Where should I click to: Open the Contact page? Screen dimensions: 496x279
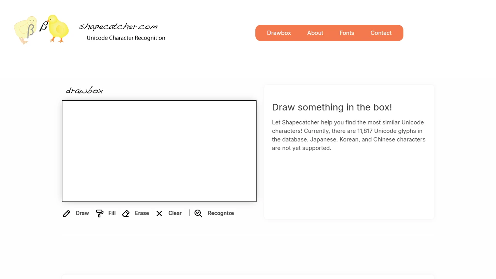(381, 33)
